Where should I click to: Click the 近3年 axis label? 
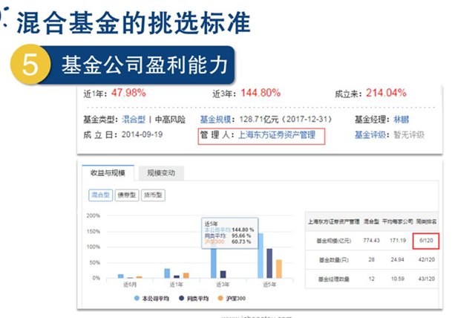pos(223,285)
